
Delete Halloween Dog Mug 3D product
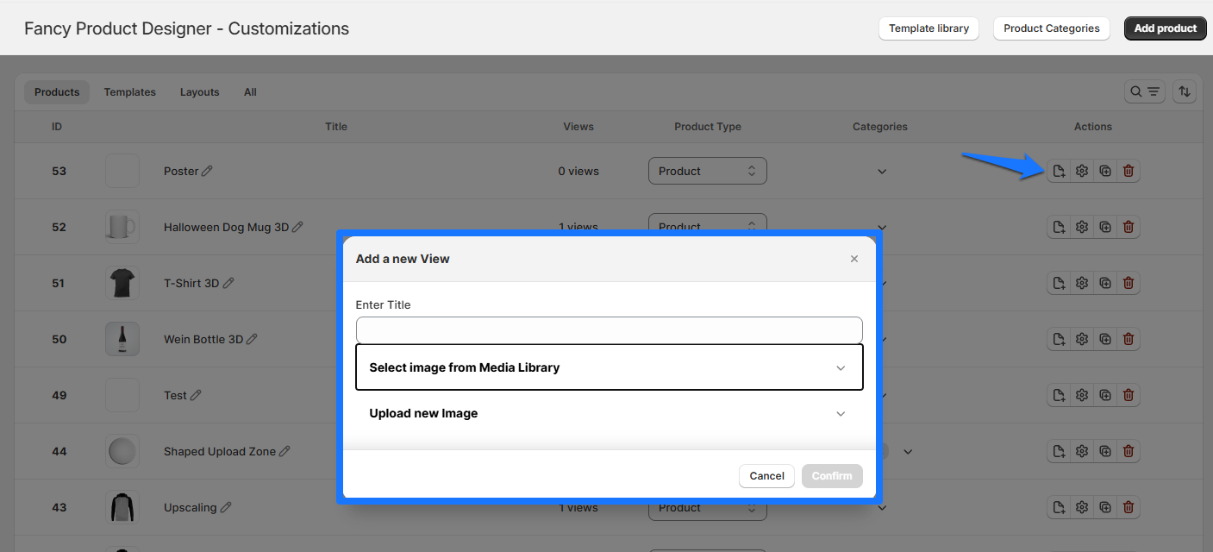tap(1129, 227)
